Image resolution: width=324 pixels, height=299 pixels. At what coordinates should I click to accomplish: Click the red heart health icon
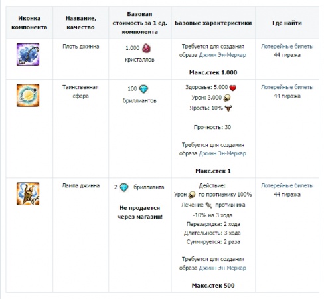233,88
